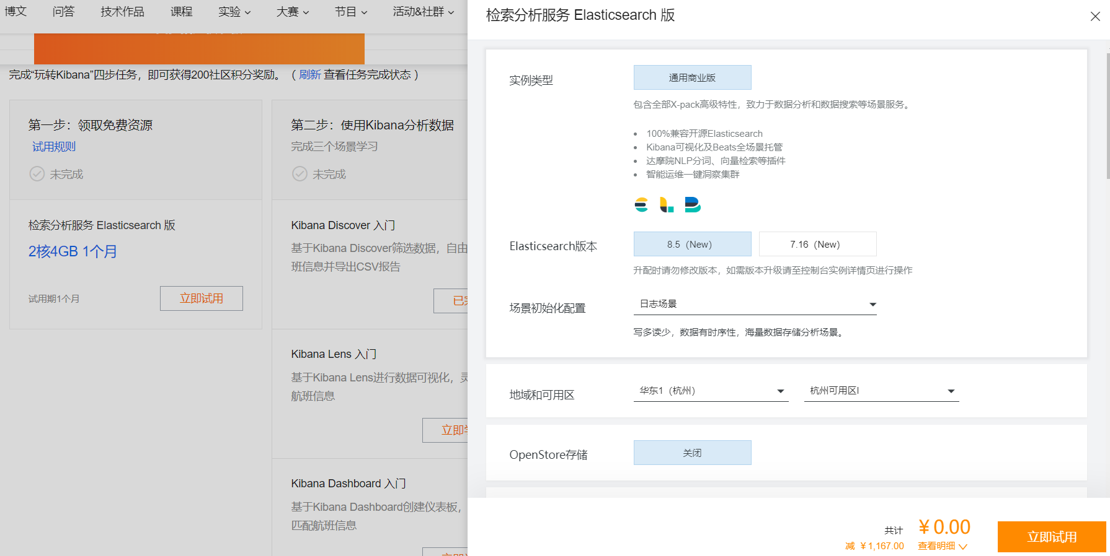The image size is (1110, 556).
Task: Open the 课程 nav item
Action: click(x=181, y=12)
